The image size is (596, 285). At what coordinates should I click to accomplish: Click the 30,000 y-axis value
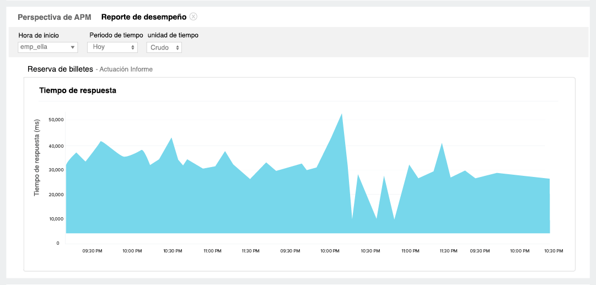click(56, 170)
